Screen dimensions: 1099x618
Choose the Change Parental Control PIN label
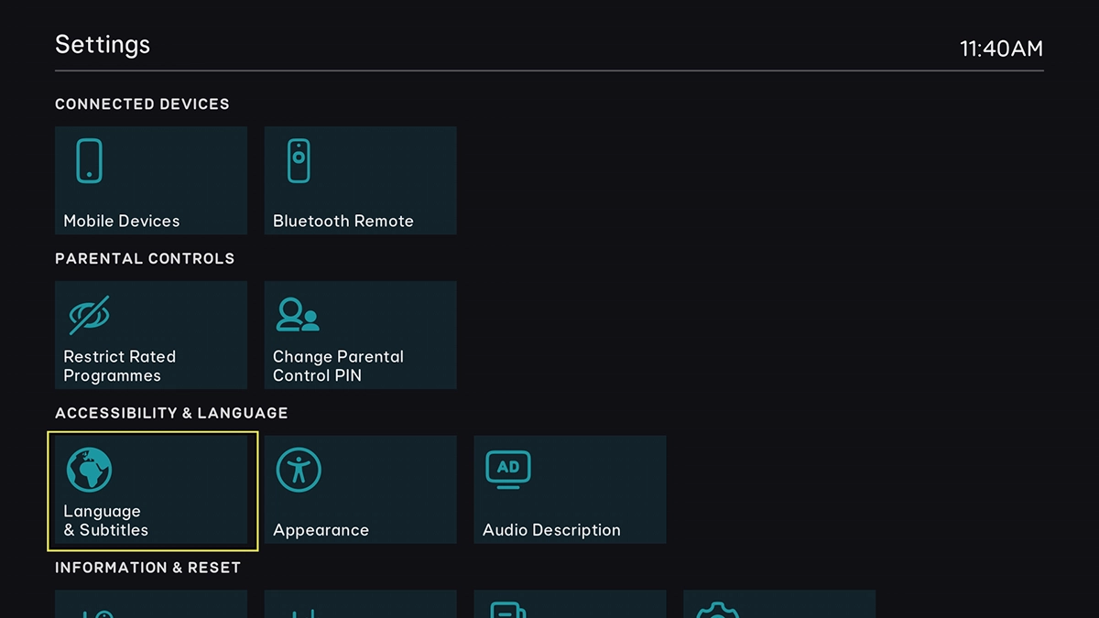pyautogui.click(x=338, y=366)
